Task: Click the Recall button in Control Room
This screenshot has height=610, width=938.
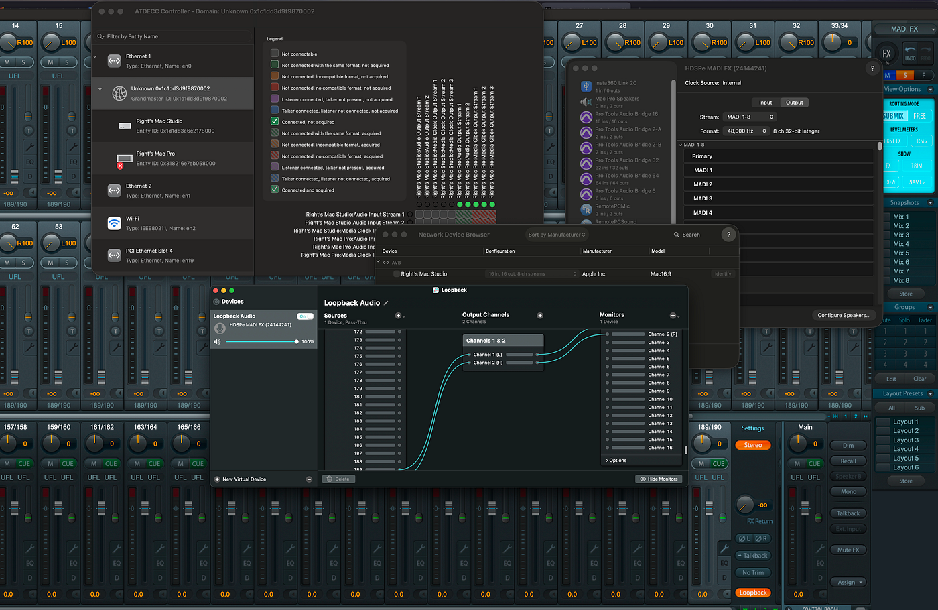Action: (x=848, y=461)
